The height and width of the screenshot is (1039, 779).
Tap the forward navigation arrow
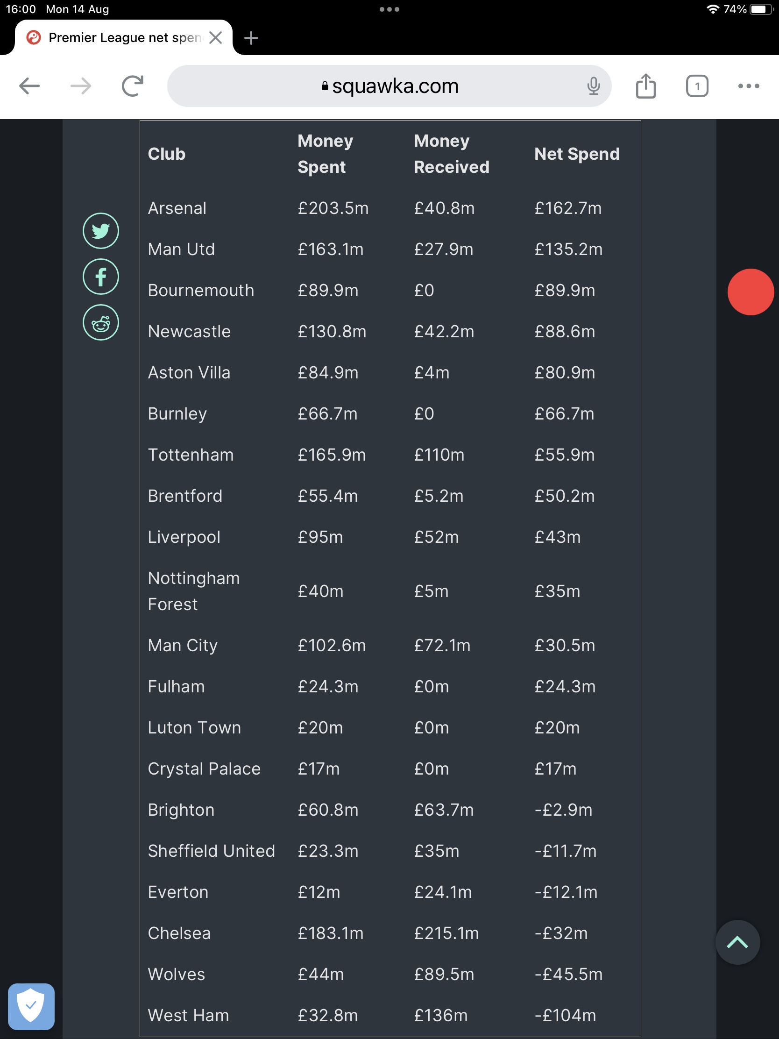click(81, 86)
